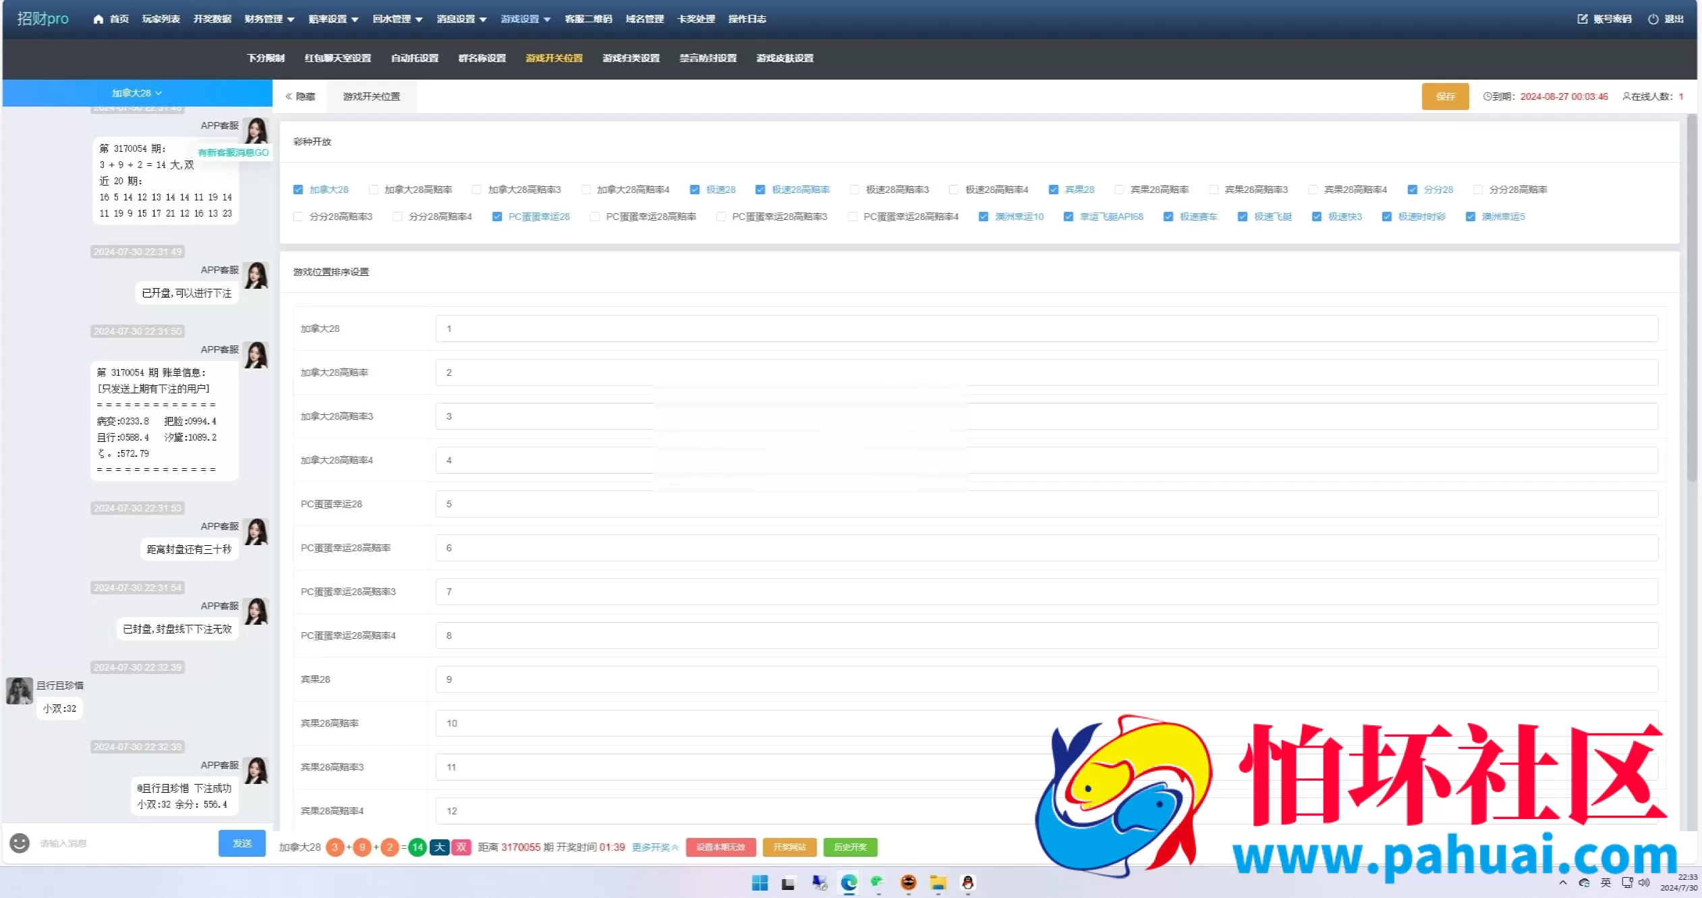Click the 退出 power icon
1702x898 pixels.
tap(1653, 19)
